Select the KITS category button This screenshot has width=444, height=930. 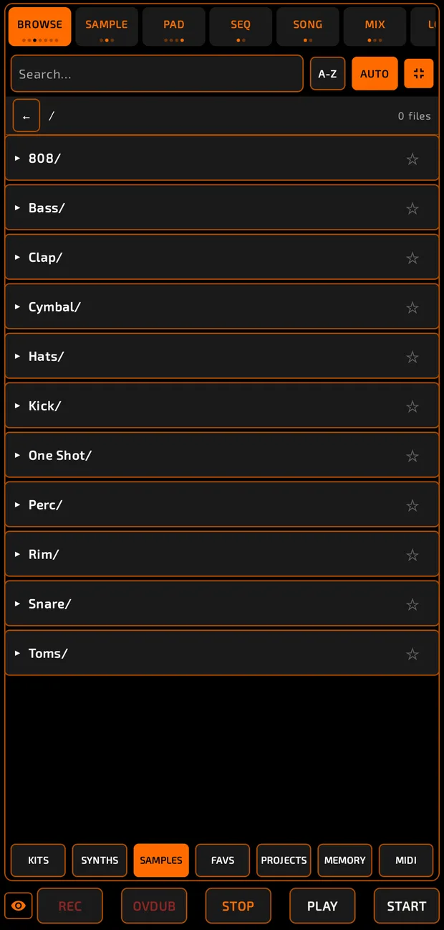click(39, 860)
